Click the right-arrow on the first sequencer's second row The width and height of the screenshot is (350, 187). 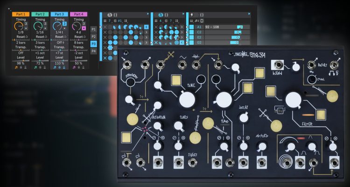(x=146, y=32)
